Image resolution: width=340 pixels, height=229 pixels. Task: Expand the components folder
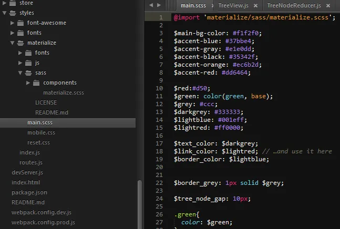28,83
